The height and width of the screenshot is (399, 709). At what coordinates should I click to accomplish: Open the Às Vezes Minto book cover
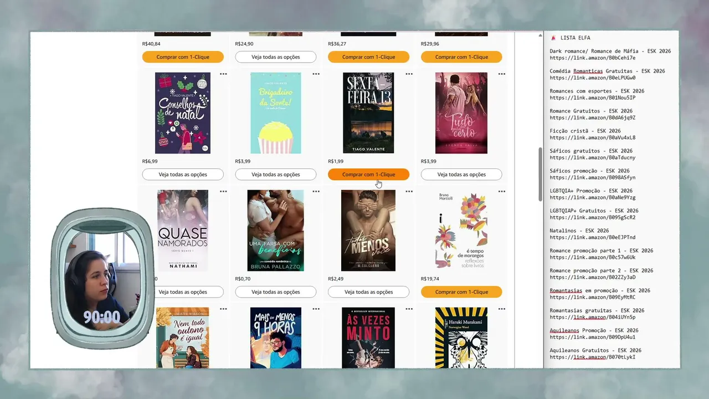click(368, 338)
